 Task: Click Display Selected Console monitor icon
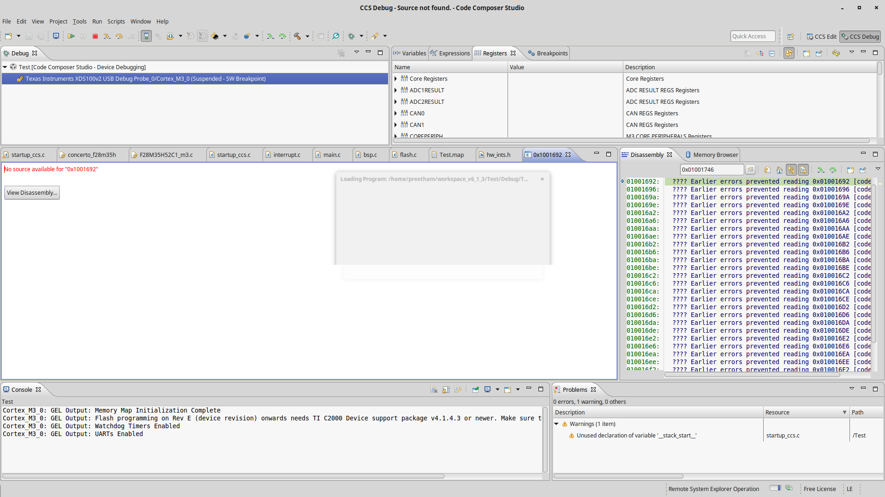[488, 389]
